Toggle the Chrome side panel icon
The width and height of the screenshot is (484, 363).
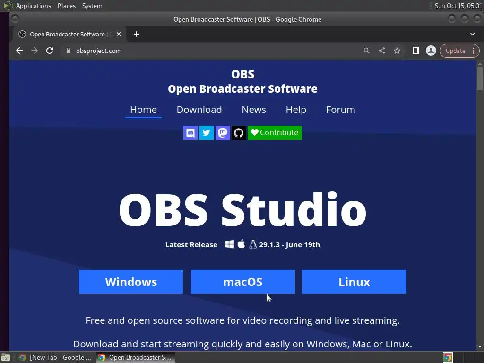[x=416, y=51]
